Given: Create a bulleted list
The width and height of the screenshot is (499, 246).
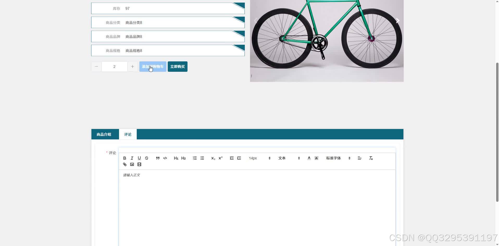Looking at the screenshot, I should (202, 158).
